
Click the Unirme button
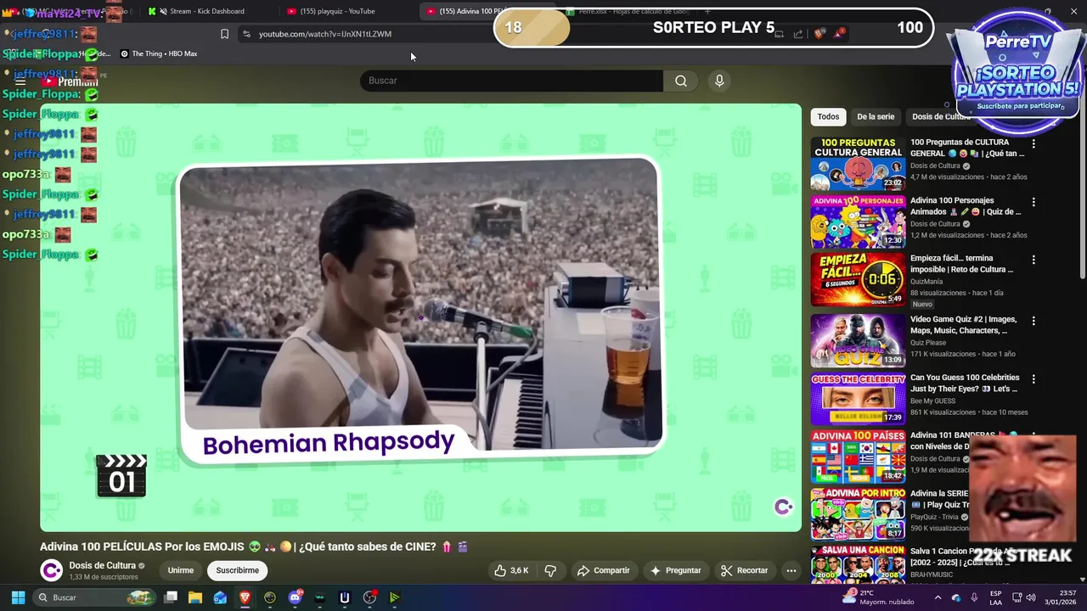click(181, 570)
